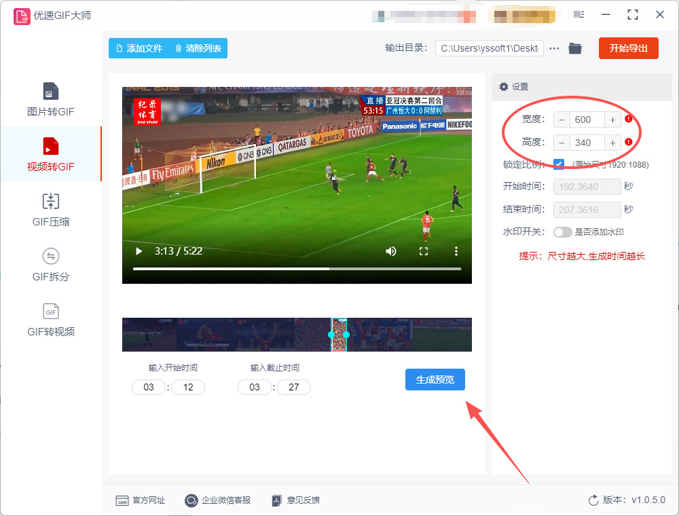
Task: Enable the 水印开关 watermark toggle
Action: (x=562, y=232)
